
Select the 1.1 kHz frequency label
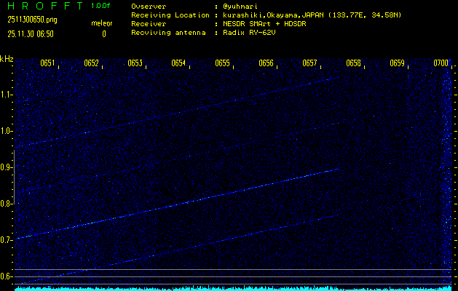(x=7, y=95)
